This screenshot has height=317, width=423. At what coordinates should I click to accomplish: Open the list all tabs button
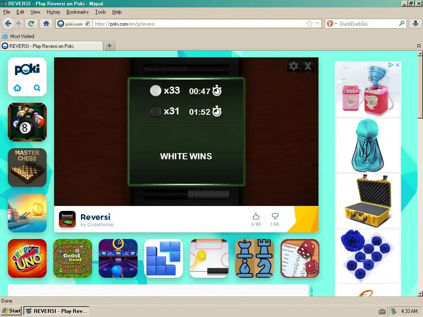pos(419,46)
